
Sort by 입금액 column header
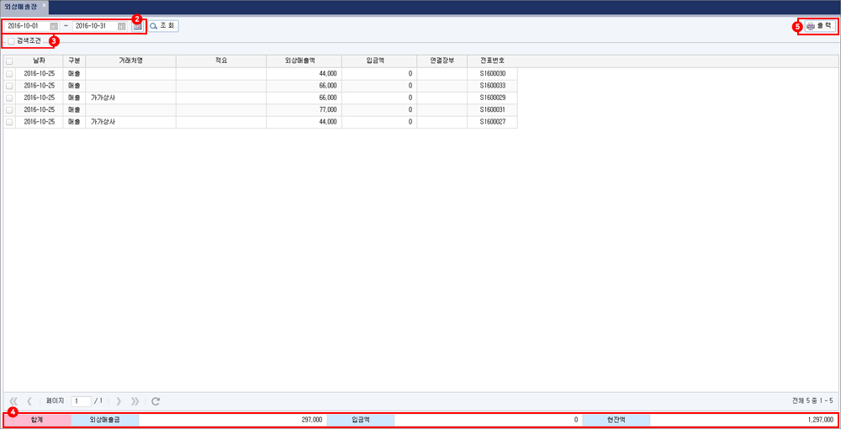[378, 61]
